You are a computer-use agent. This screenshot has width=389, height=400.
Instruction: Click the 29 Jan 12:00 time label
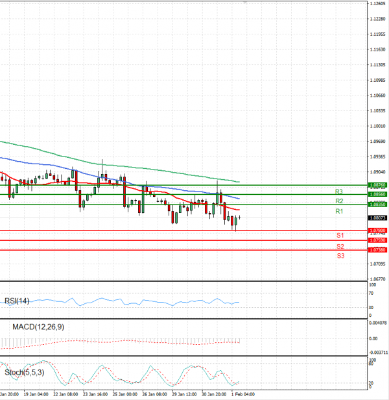(x=184, y=394)
